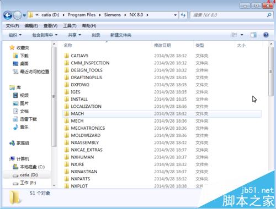Image resolution: width=276 pixels, height=209 pixels.
Task: Select the IGES folder icon
Action: click(x=67, y=92)
